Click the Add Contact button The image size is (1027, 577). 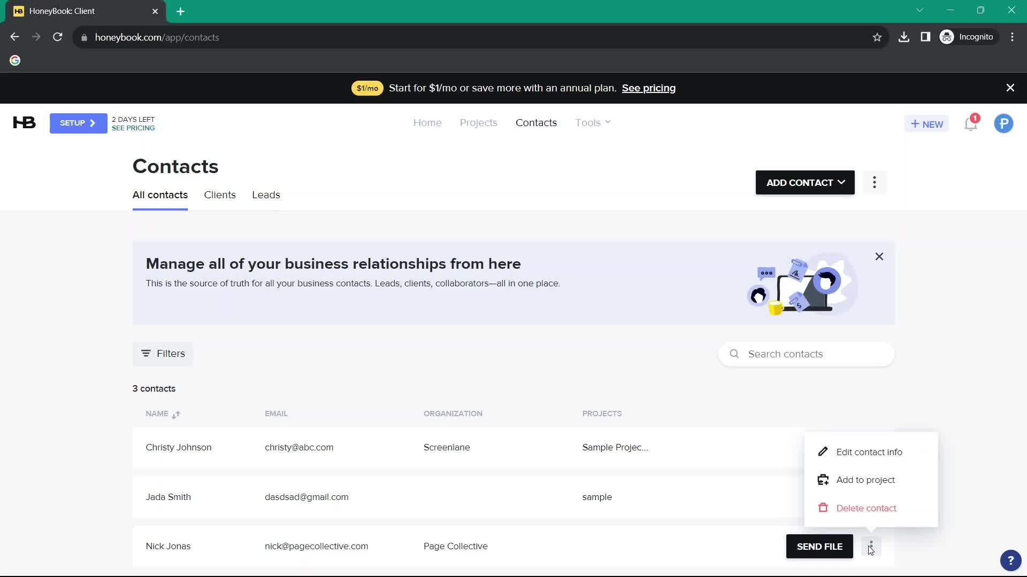coord(805,182)
